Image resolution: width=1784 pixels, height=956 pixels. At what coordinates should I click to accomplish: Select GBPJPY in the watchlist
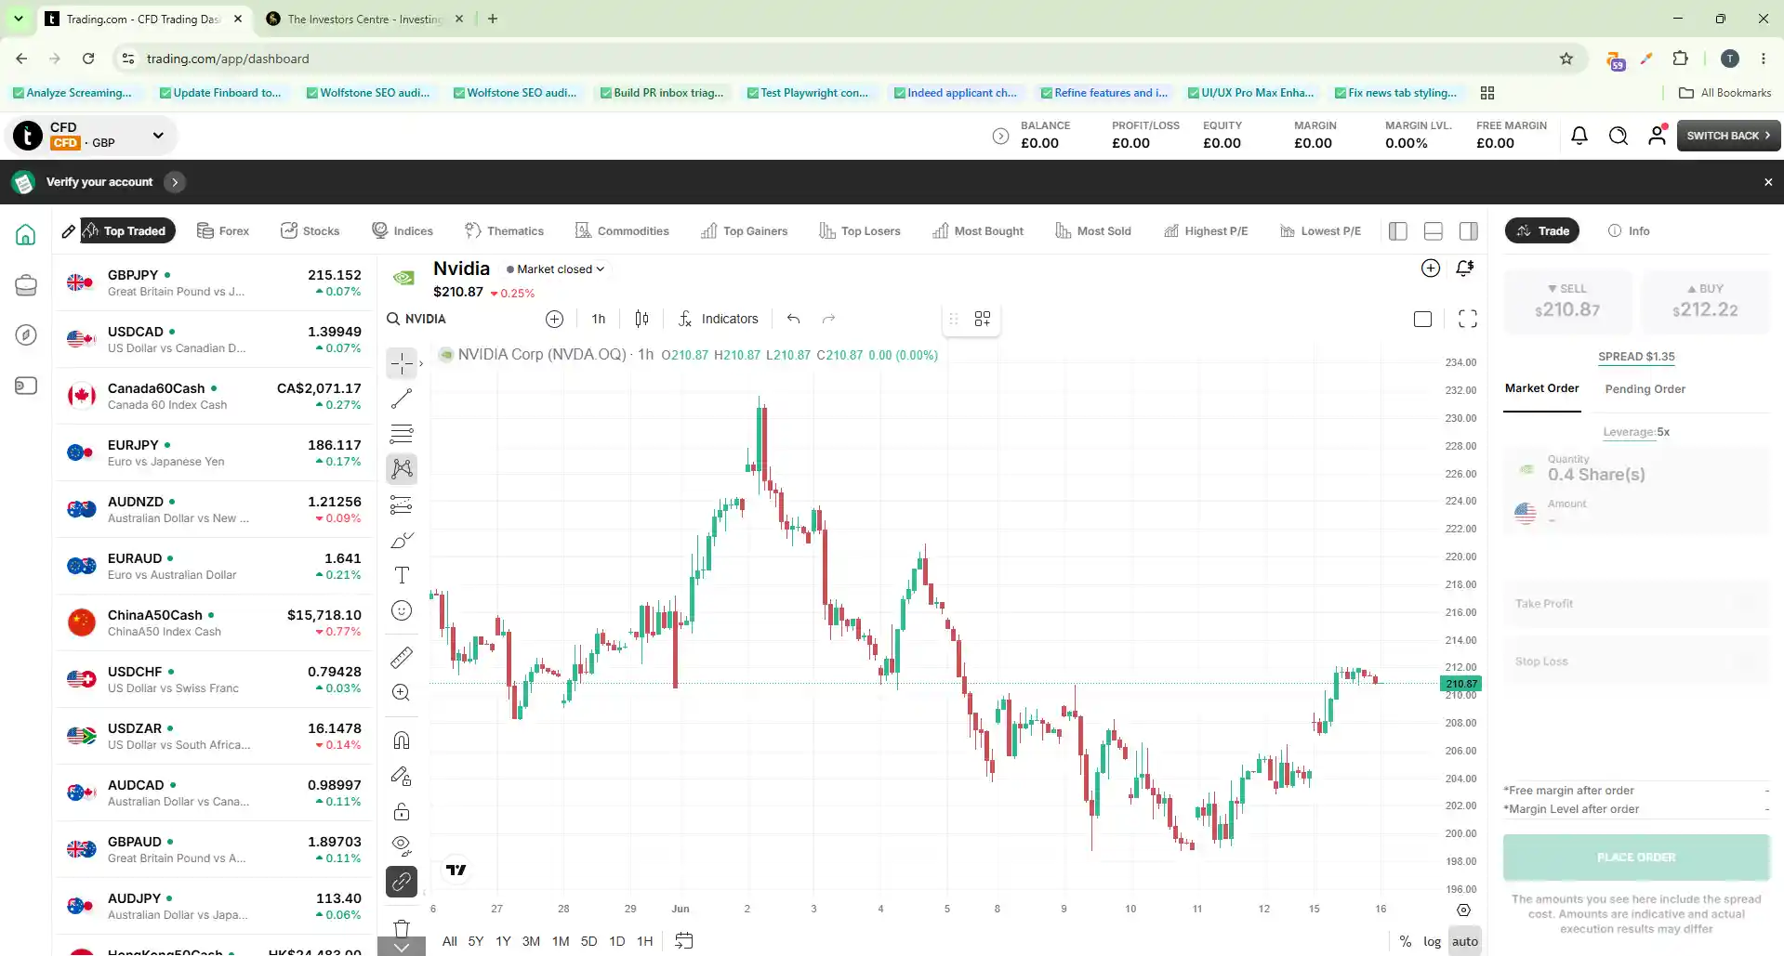click(x=214, y=282)
